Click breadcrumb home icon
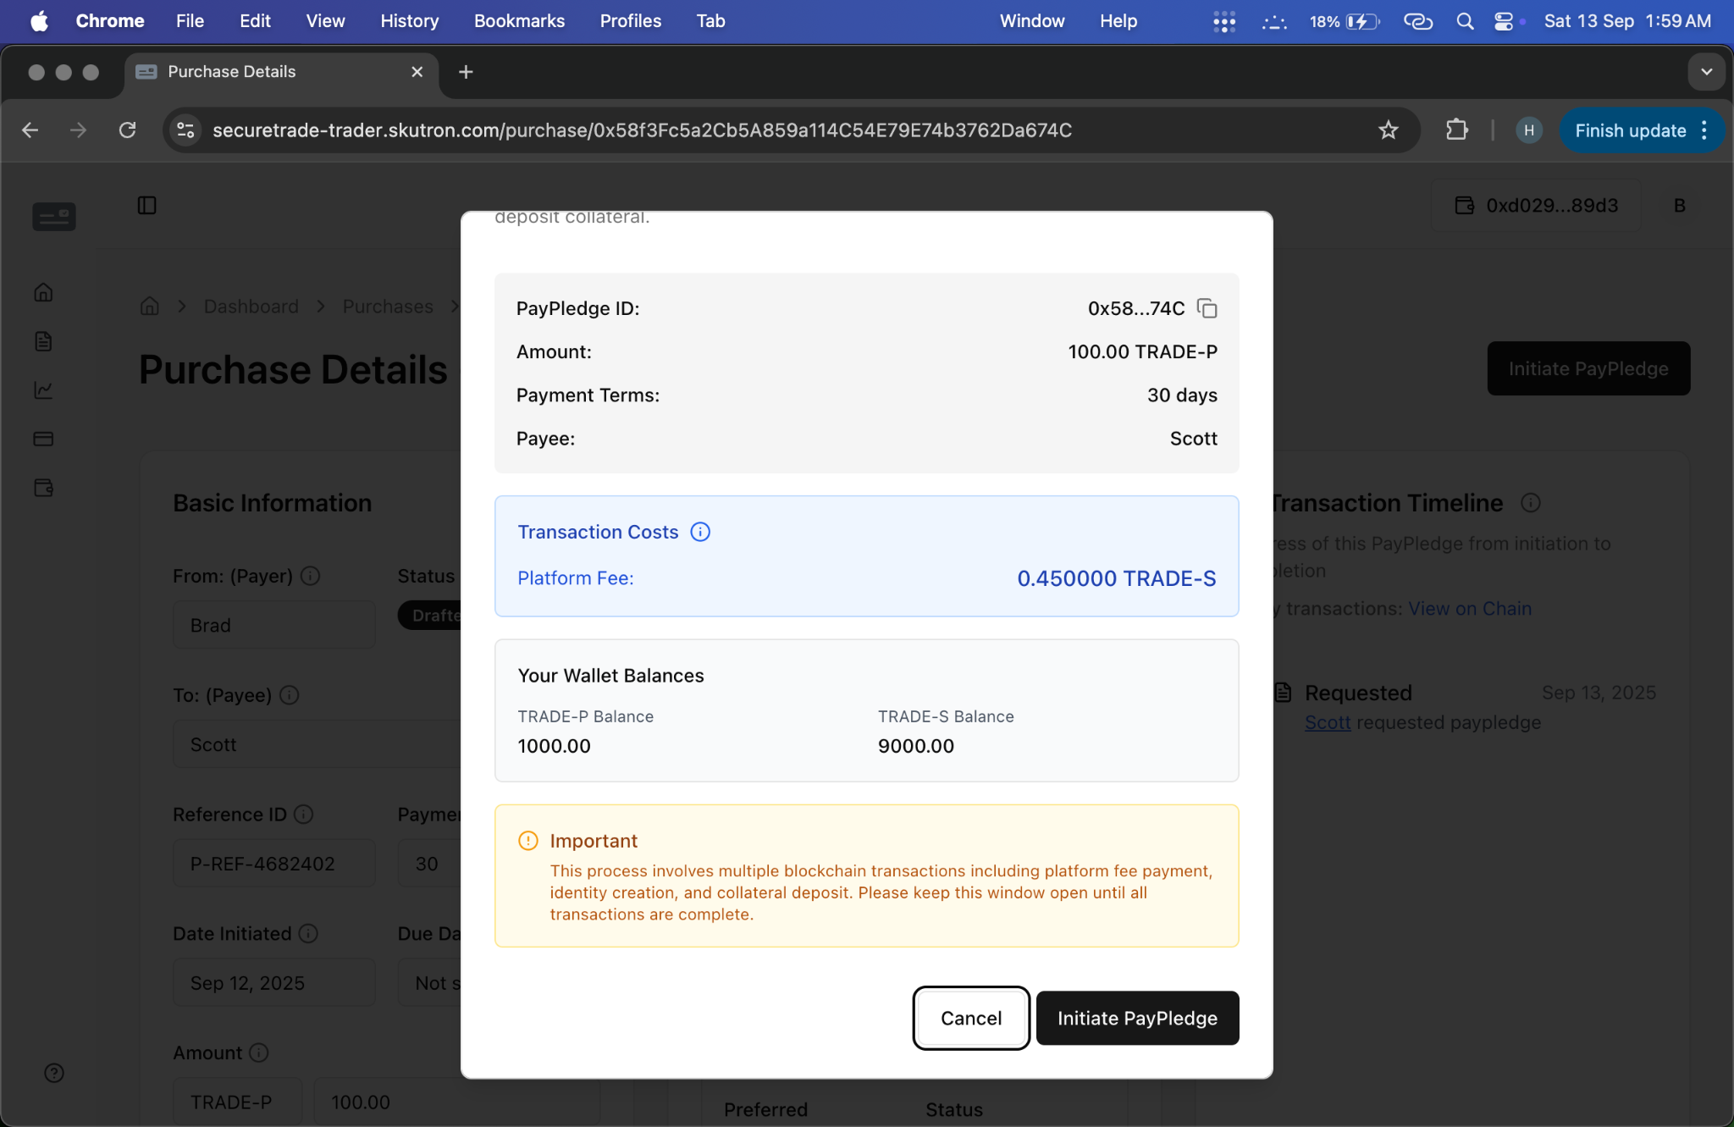Viewport: 1734px width, 1127px height. (x=150, y=306)
